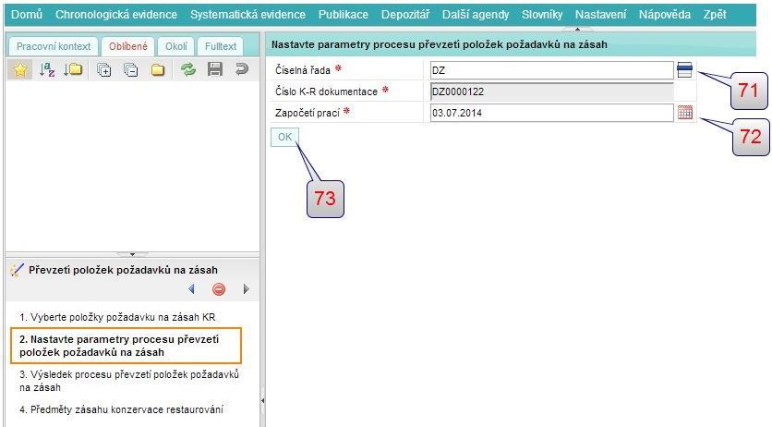Go to the previous wizard step arrow
Viewport: 772px width, 427px height.
click(191, 289)
